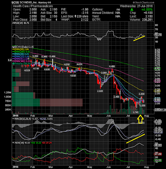Click the 4.010 April low price label
Screen dimensions: 166x169
pos(73,76)
